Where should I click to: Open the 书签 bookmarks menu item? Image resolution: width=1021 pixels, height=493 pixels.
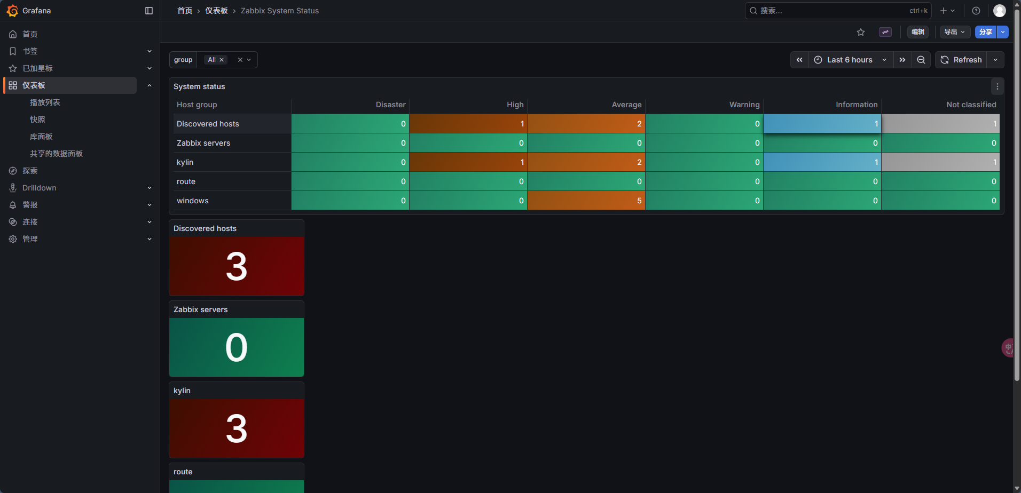pyautogui.click(x=30, y=51)
